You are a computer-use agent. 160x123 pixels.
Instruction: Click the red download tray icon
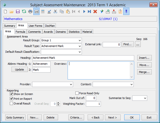click(x=114, y=11)
